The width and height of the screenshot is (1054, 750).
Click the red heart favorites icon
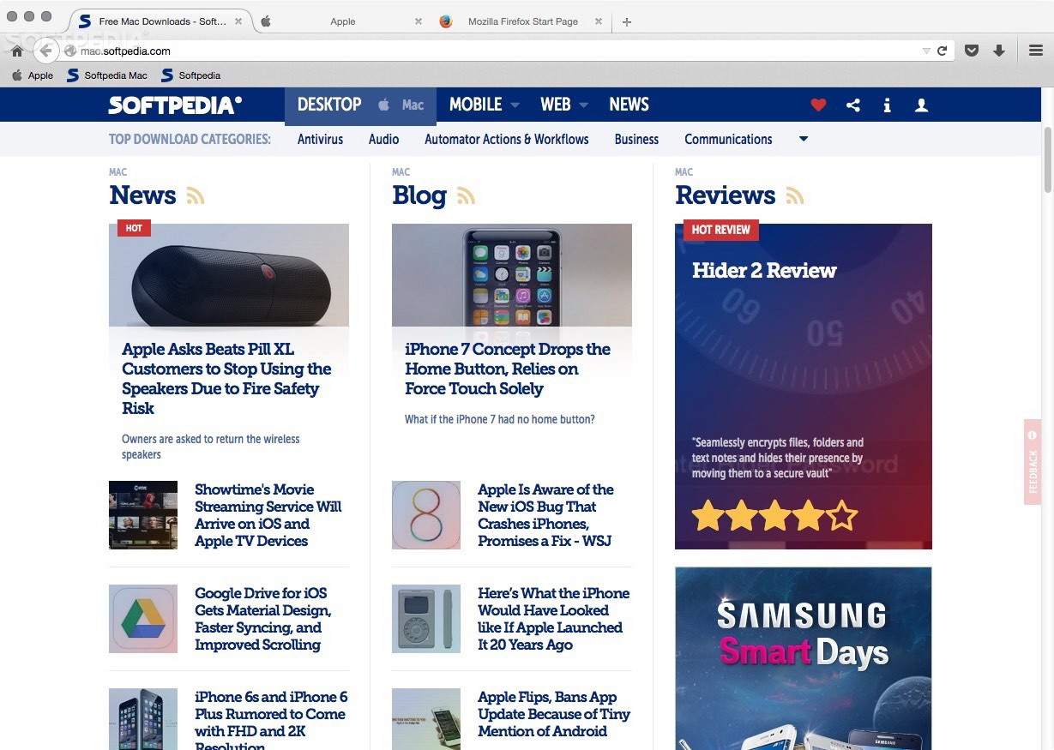coord(818,105)
